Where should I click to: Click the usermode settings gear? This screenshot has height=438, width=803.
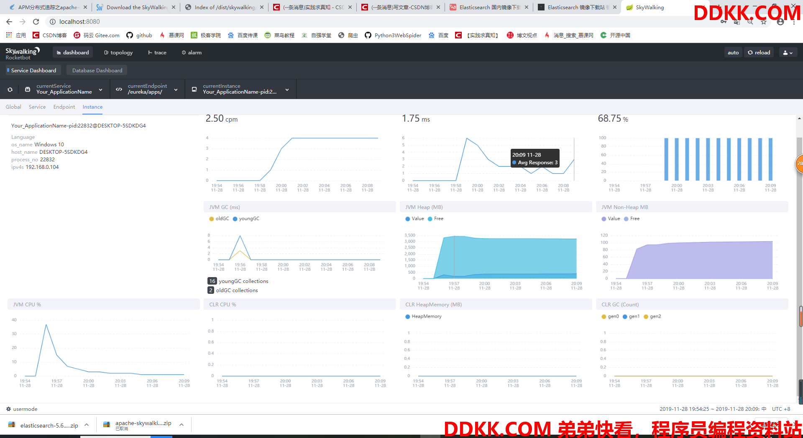pyautogui.click(x=8, y=409)
